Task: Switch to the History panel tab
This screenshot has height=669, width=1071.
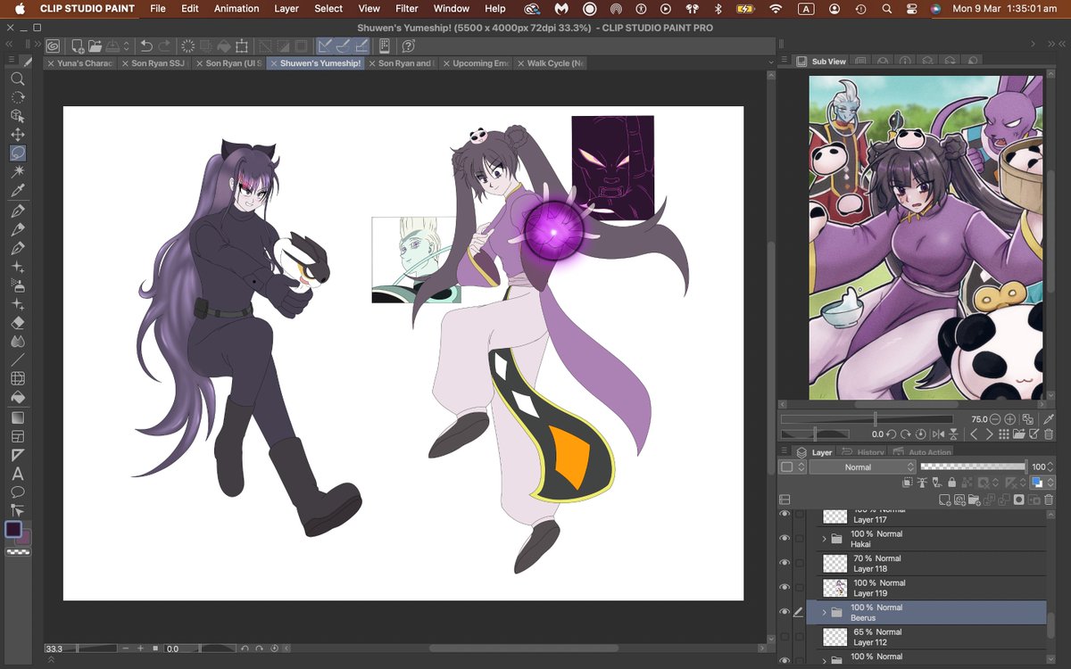Action: (x=863, y=452)
